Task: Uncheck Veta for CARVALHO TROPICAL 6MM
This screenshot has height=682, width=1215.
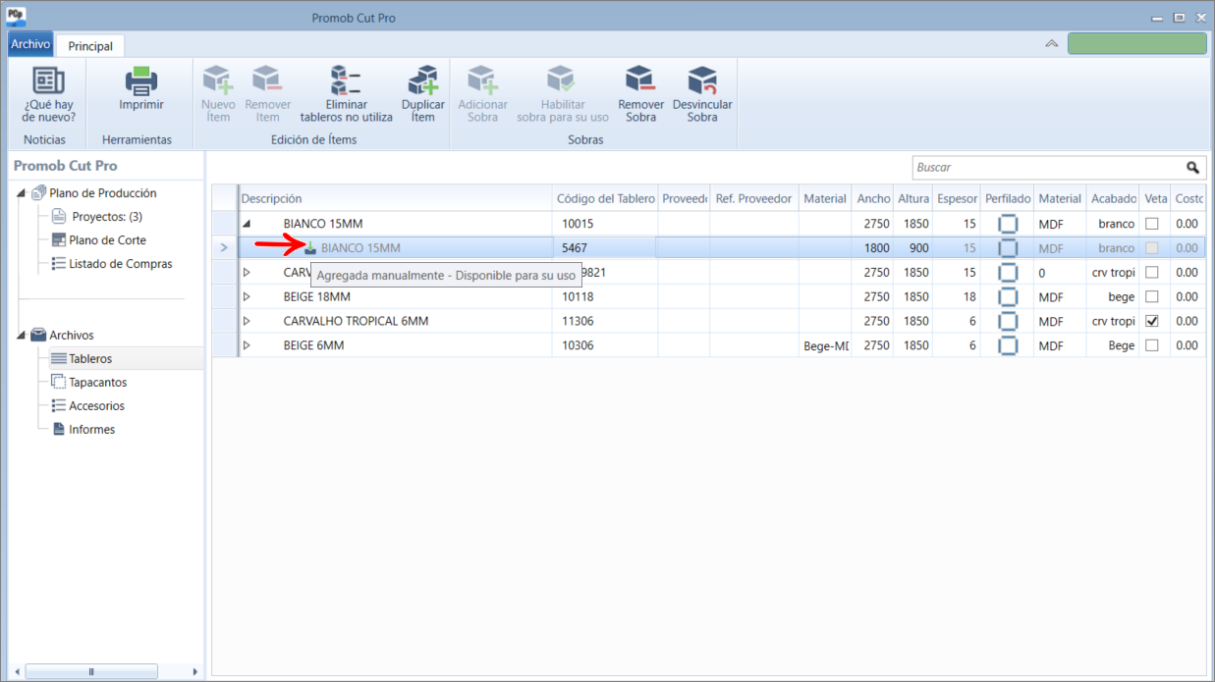Action: pos(1152,321)
